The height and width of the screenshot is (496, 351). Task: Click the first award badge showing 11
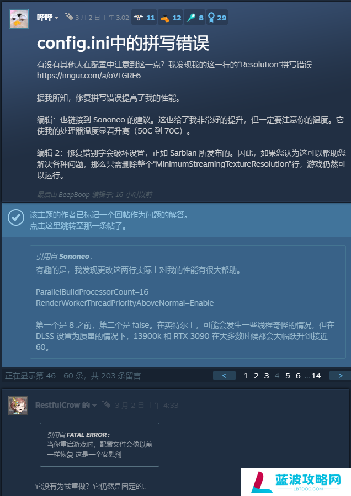click(144, 18)
